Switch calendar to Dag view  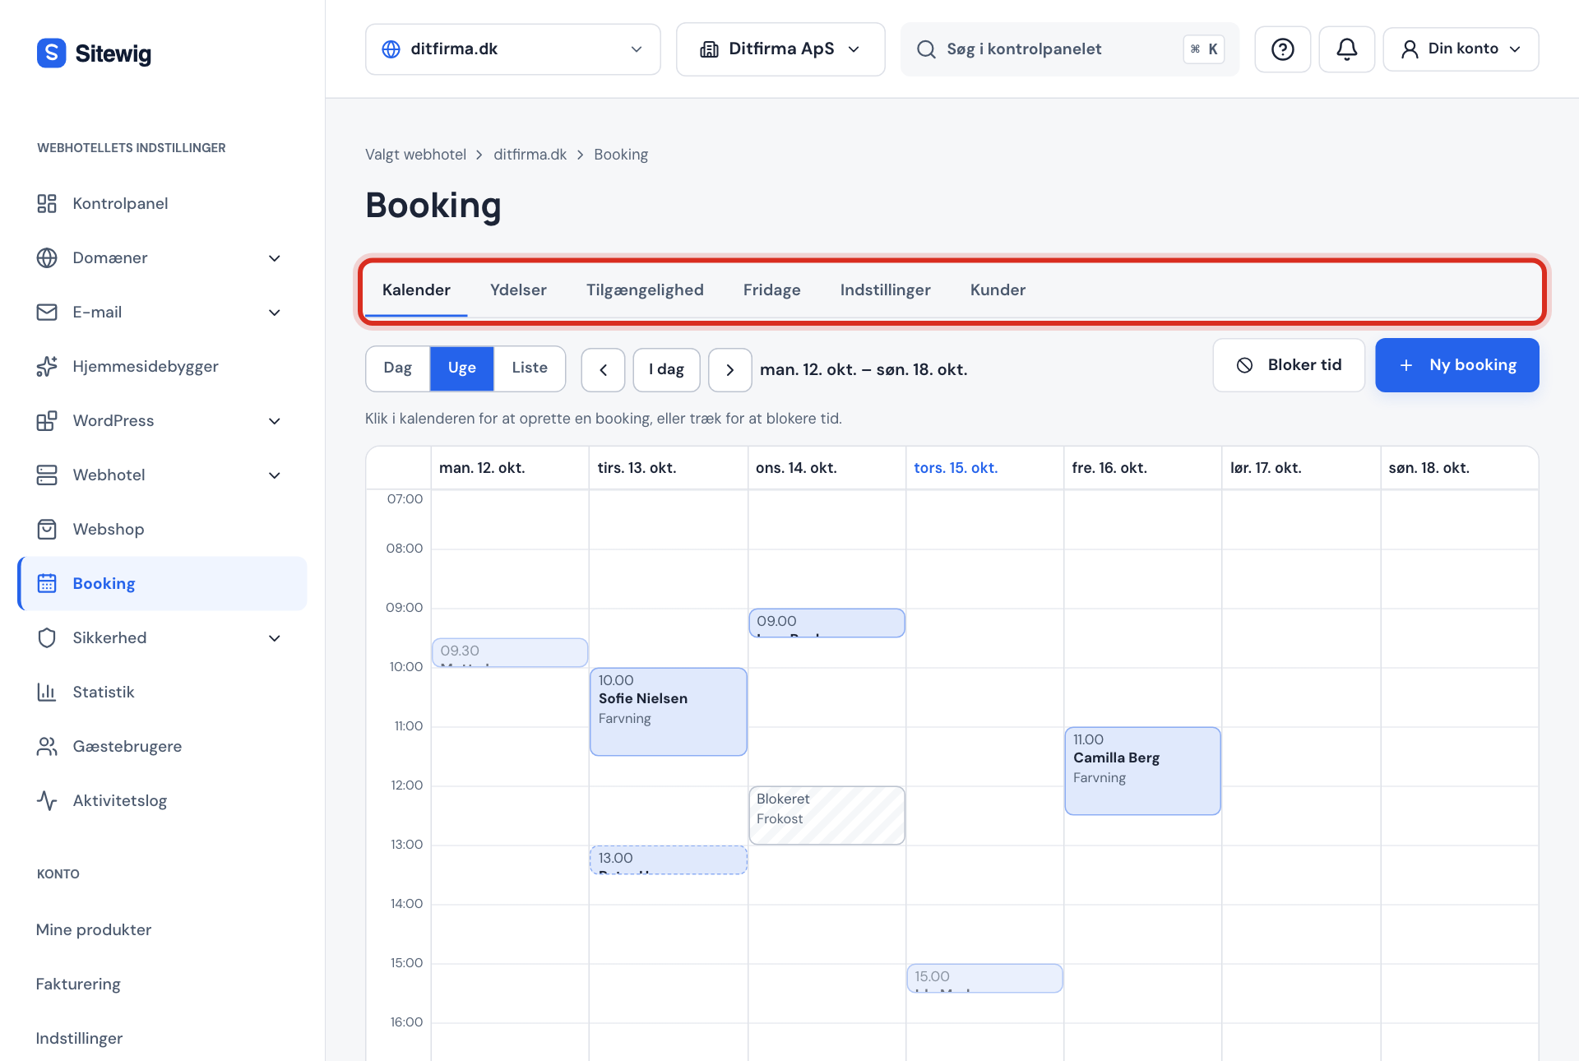[397, 368]
